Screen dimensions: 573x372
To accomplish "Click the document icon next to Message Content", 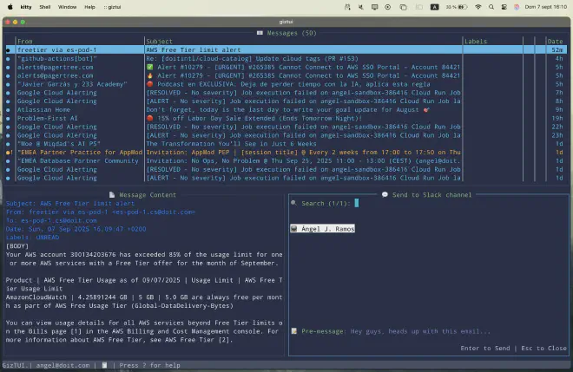I will [x=112, y=194].
